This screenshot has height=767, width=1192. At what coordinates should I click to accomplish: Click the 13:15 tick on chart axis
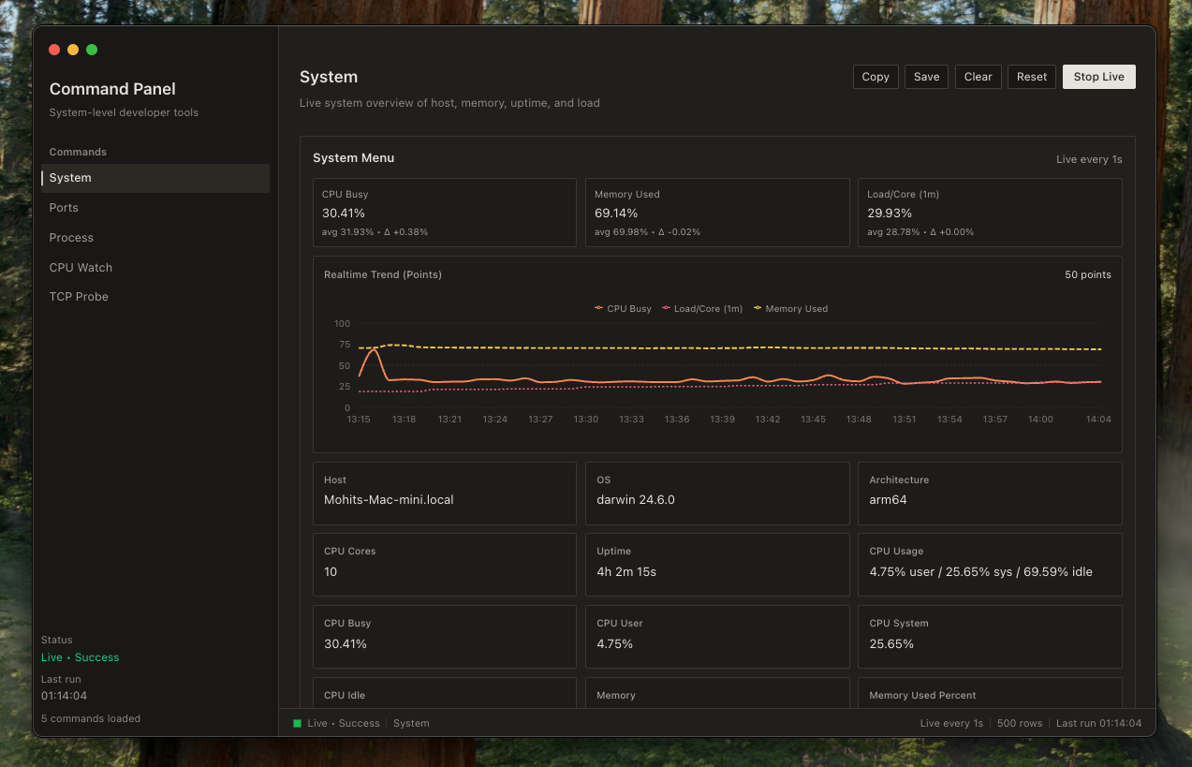pos(359,420)
